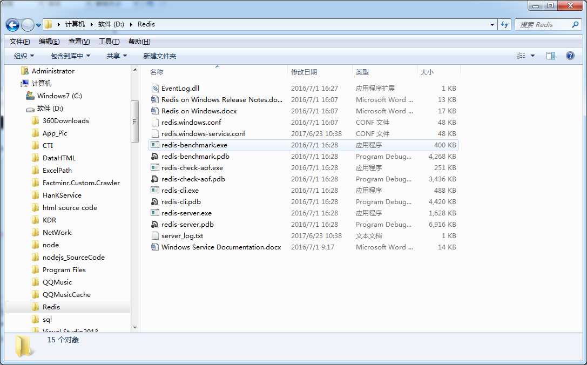Expand arrow after 软件 (D:) in breadcrumb
The height and width of the screenshot is (365, 587).
point(131,24)
